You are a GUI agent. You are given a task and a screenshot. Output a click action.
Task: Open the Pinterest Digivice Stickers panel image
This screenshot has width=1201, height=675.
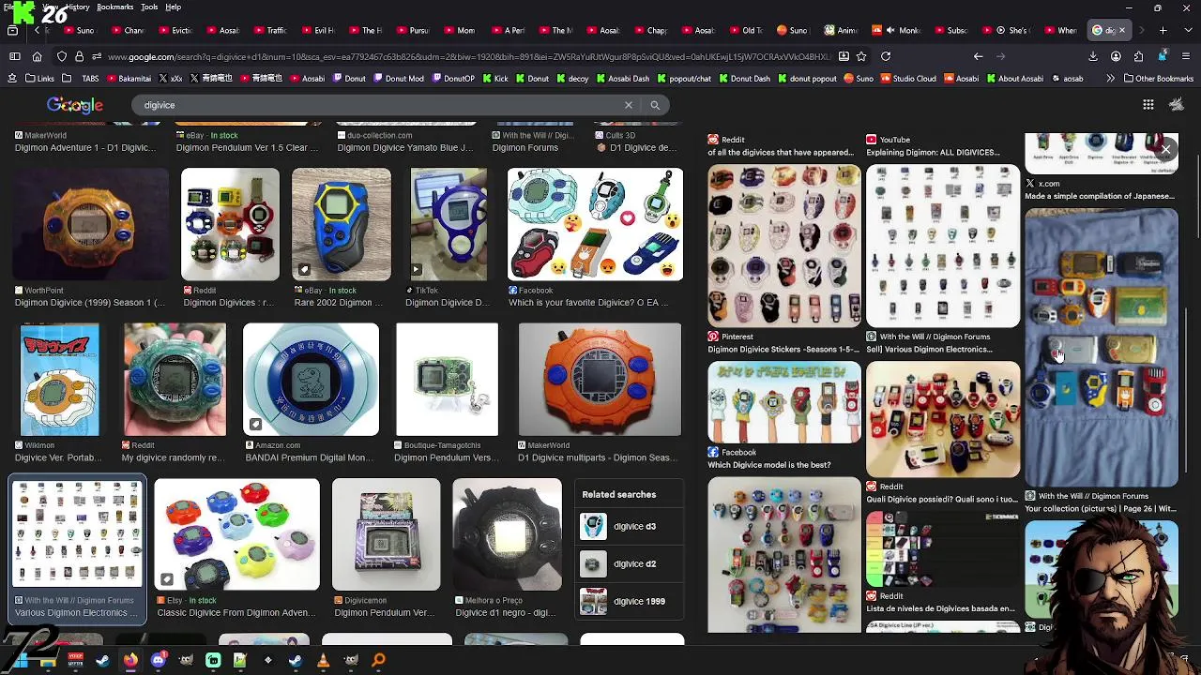pyautogui.click(x=784, y=246)
